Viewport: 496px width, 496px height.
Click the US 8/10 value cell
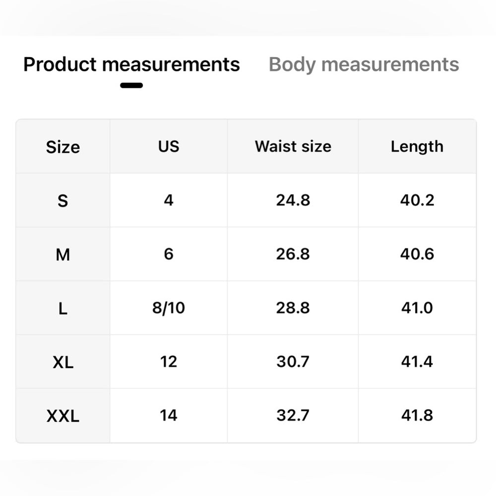click(169, 308)
